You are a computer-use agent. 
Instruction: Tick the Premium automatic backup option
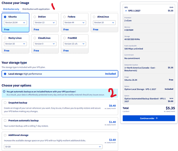[x=5, y=120]
